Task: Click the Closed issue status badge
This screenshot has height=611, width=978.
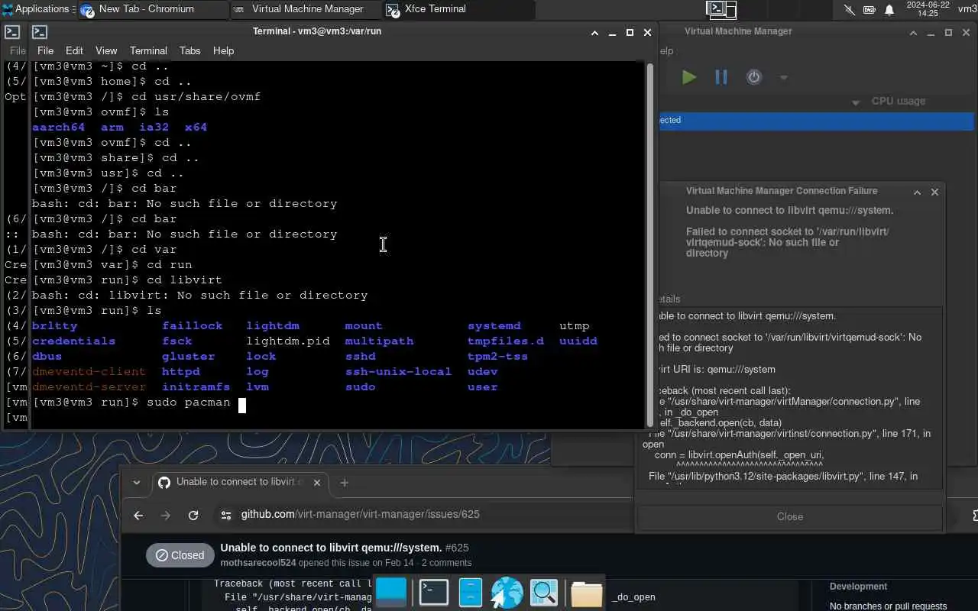Action: (180, 555)
